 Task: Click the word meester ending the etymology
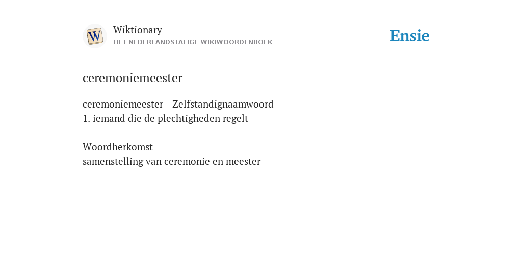tap(243, 162)
